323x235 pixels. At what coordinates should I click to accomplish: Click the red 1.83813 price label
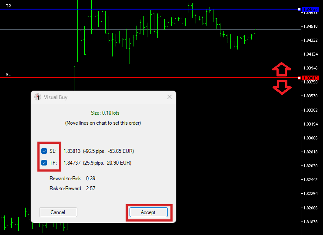pyautogui.click(x=310, y=78)
